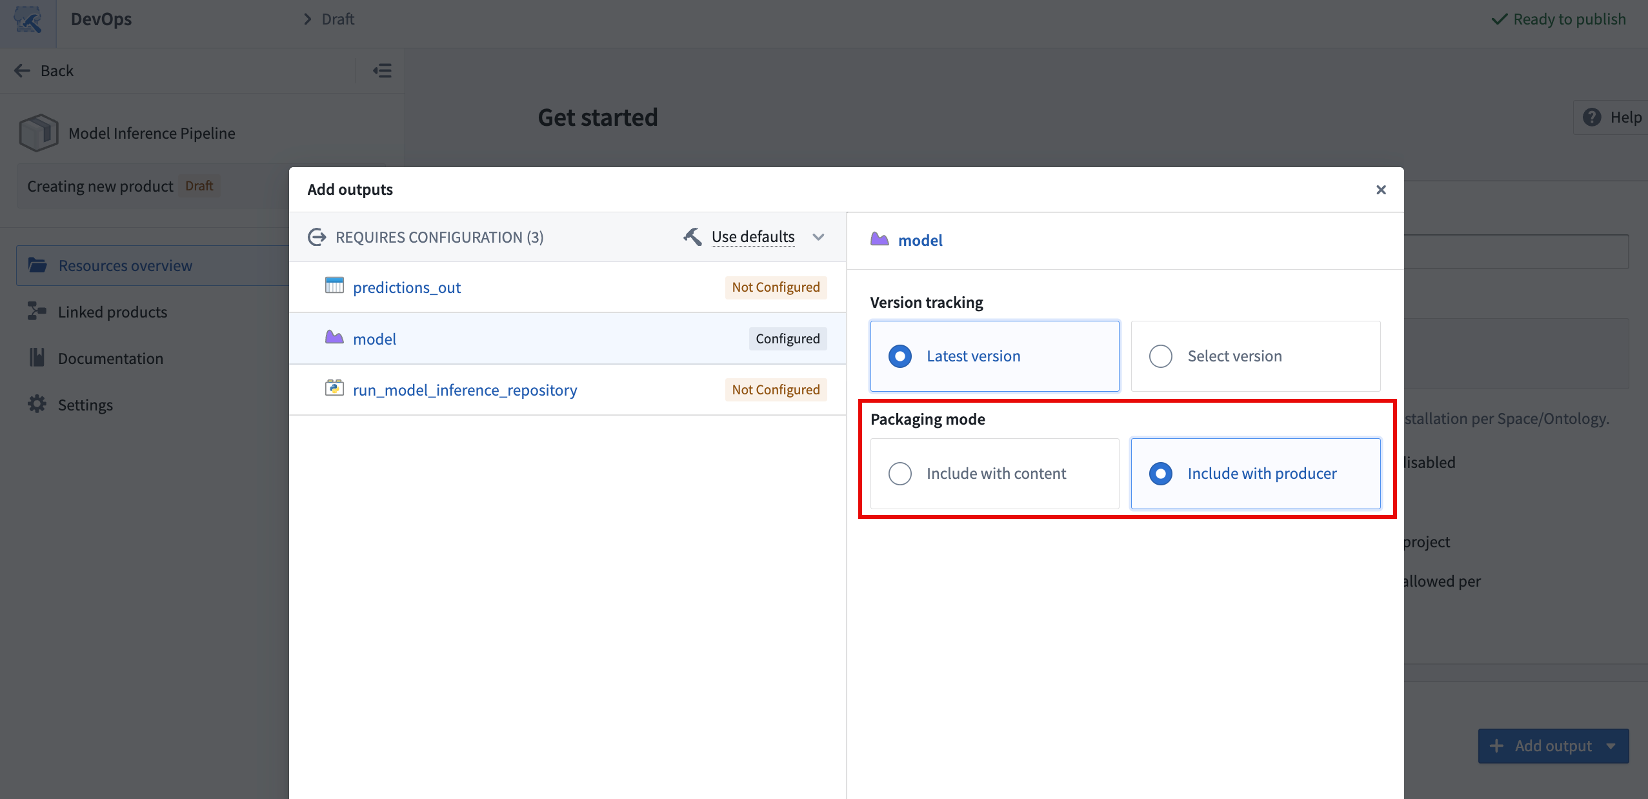
Task: Collapse the left sidebar panel
Action: [x=382, y=70]
